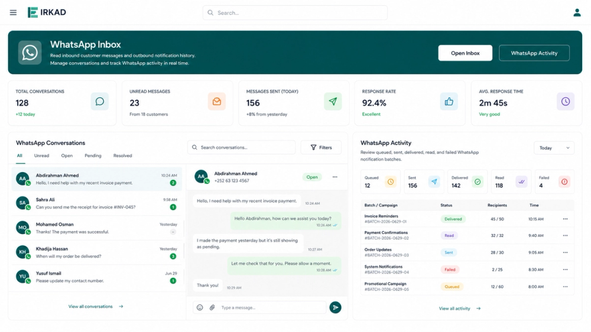Click Unread Messages envelope icon
The width and height of the screenshot is (591, 332).
pyautogui.click(x=217, y=101)
